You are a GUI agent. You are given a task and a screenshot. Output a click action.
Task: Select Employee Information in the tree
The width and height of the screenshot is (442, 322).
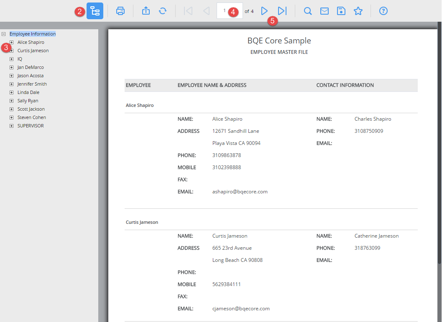point(33,34)
